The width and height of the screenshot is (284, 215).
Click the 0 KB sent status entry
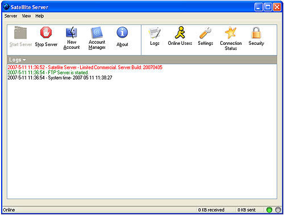tap(247, 210)
